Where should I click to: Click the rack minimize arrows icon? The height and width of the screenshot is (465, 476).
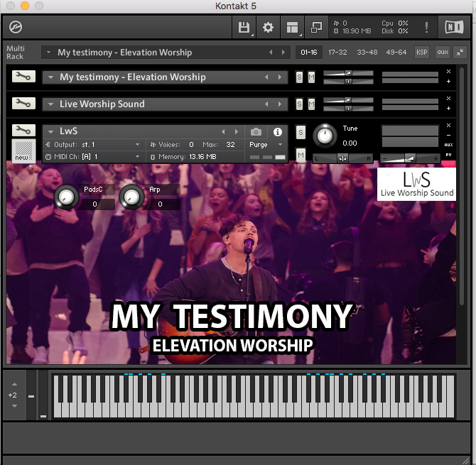(460, 52)
